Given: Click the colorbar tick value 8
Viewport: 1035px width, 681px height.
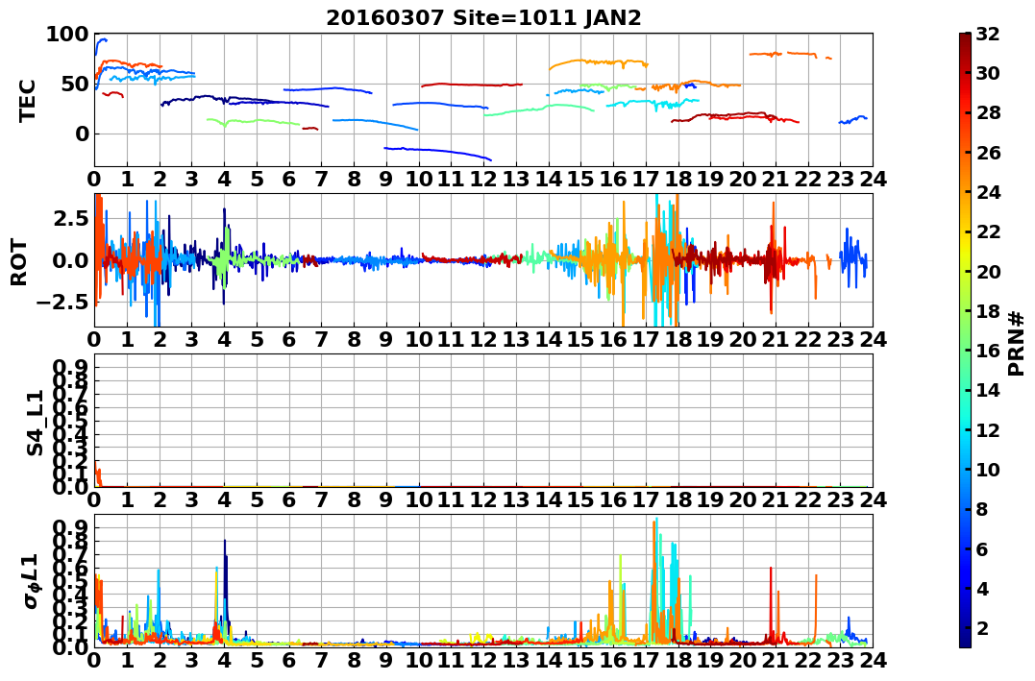Looking at the screenshot, I should tap(982, 509).
